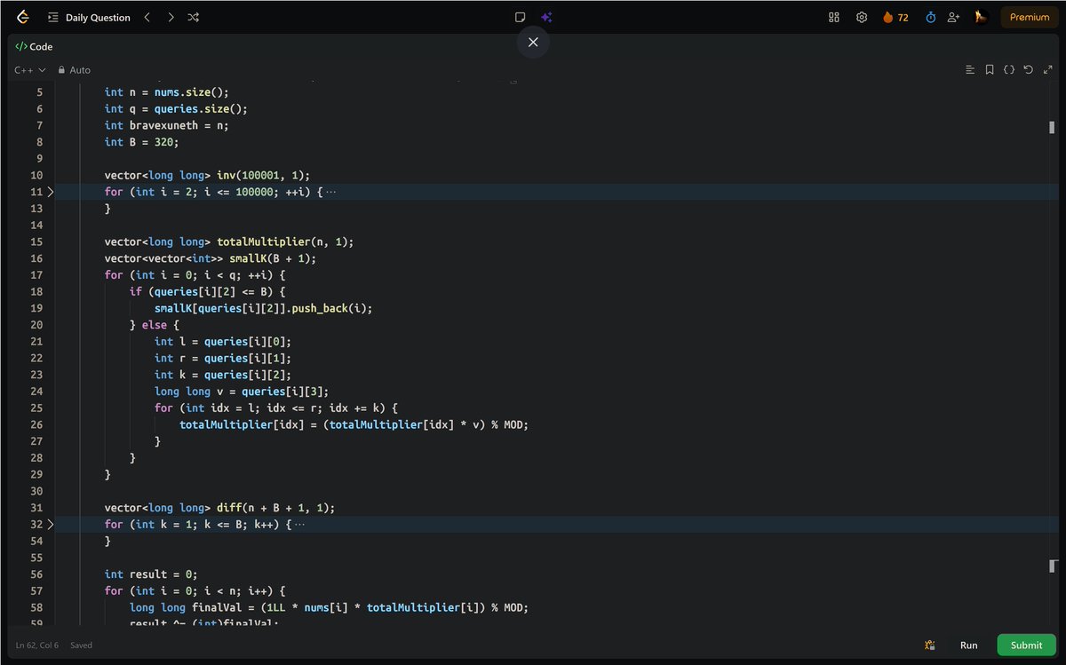
Task: Click 'diff(n + B + 1, 1)' on line 31
Action: click(x=275, y=508)
